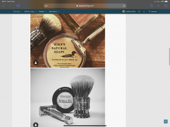Open the alerts bell icon

pos(144,12)
